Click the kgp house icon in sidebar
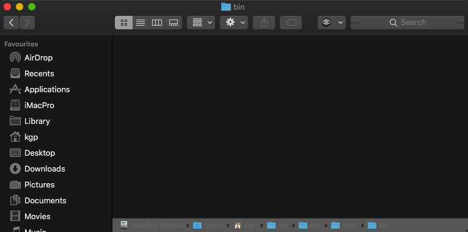The image size is (468, 232). [15, 137]
